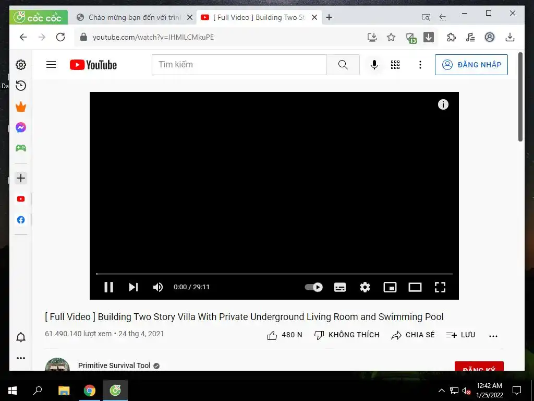Open the browser profile account icon
Image resolution: width=534 pixels, height=401 pixels.
point(489,37)
